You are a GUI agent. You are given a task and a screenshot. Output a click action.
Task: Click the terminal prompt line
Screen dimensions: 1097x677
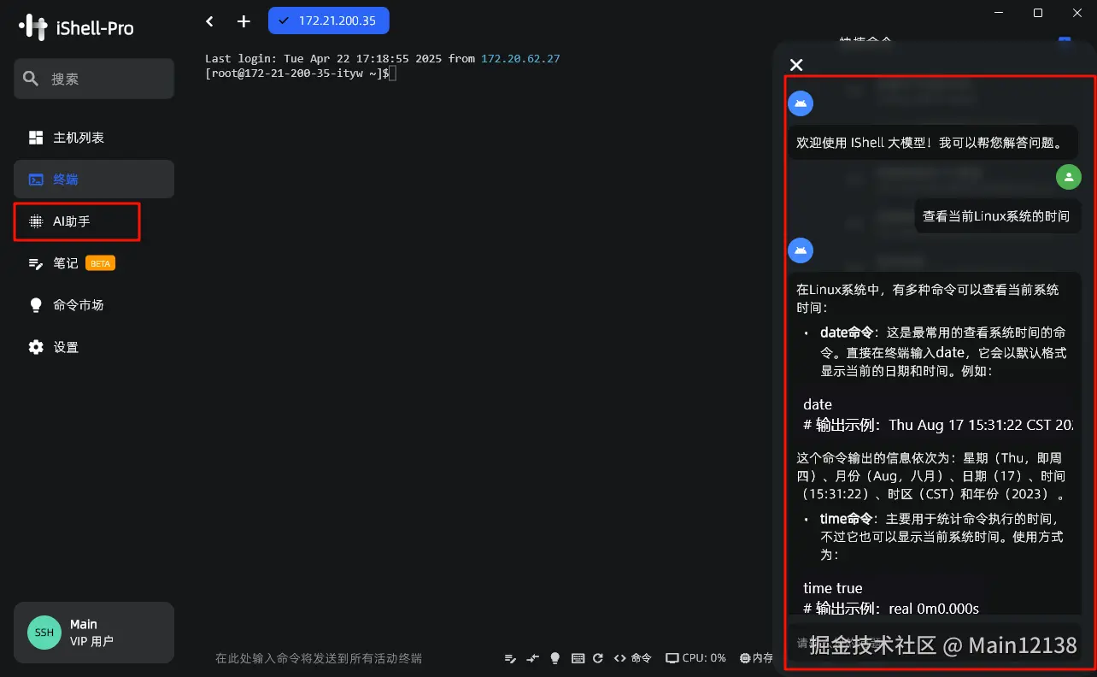pyautogui.click(x=300, y=74)
